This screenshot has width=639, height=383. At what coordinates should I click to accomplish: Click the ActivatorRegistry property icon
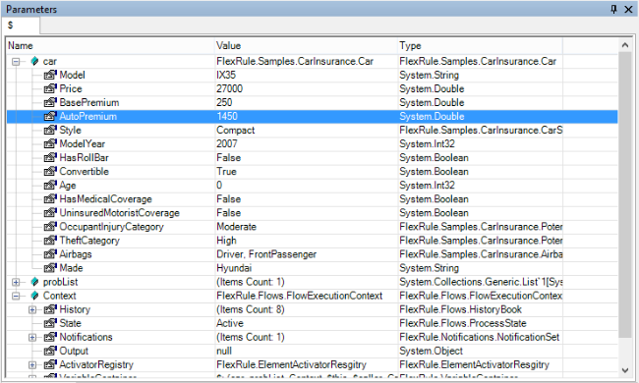click(50, 365)
